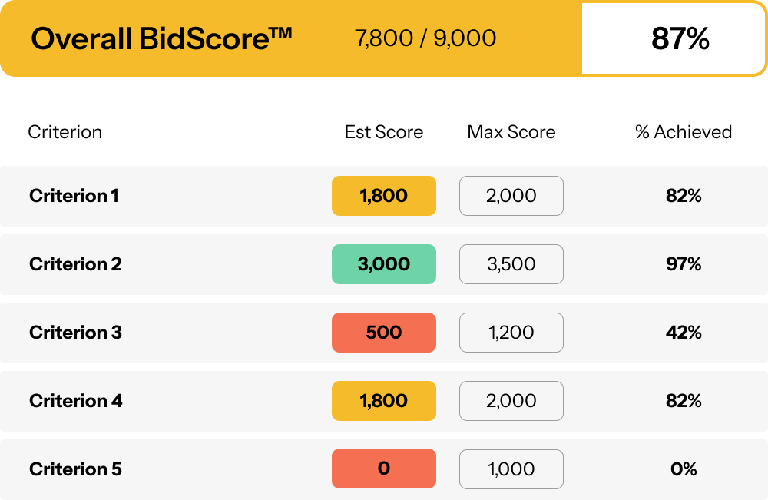Select the Overall BidScore title
Viewport: 768px width, 500px height.
tap(161, 38)
